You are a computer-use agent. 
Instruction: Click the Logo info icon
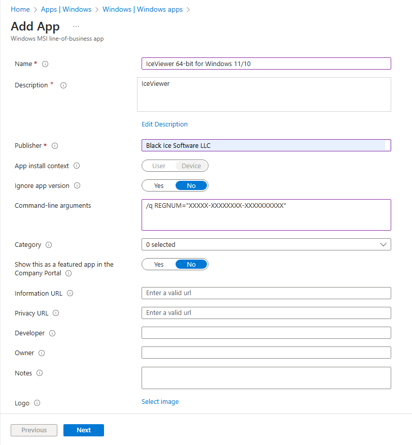pyautogui.click(x=36, y=403)
